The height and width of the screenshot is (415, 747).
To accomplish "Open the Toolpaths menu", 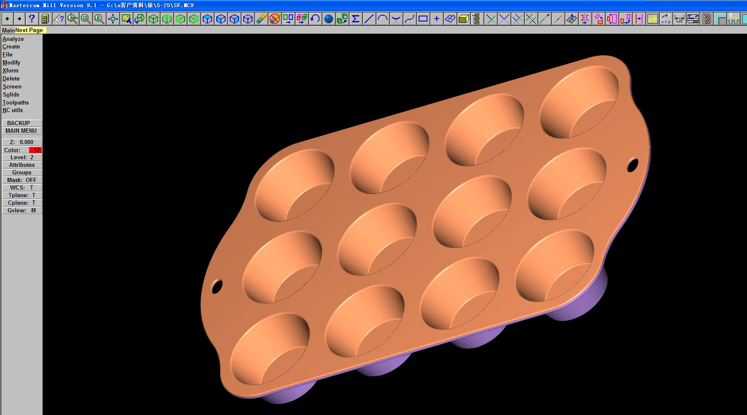I will click(16, 102).
